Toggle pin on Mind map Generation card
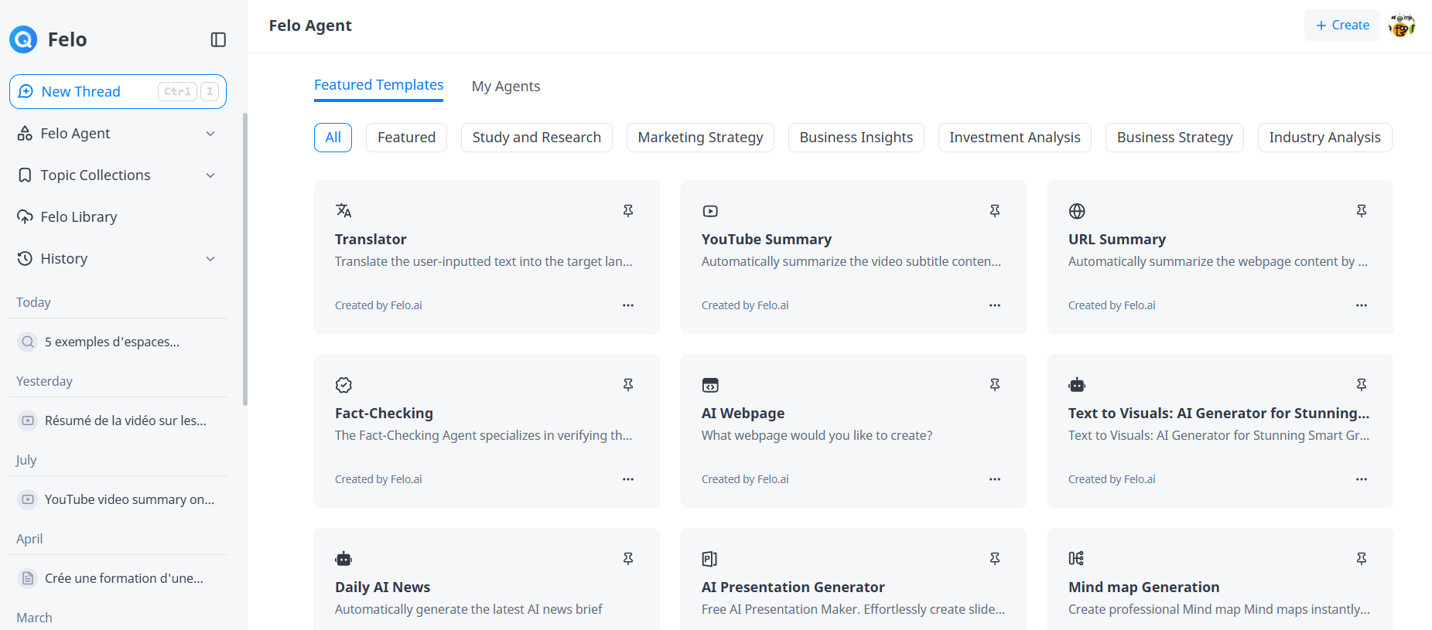The height and width of the screenshot is (630, 1432). pos(1361,558)
